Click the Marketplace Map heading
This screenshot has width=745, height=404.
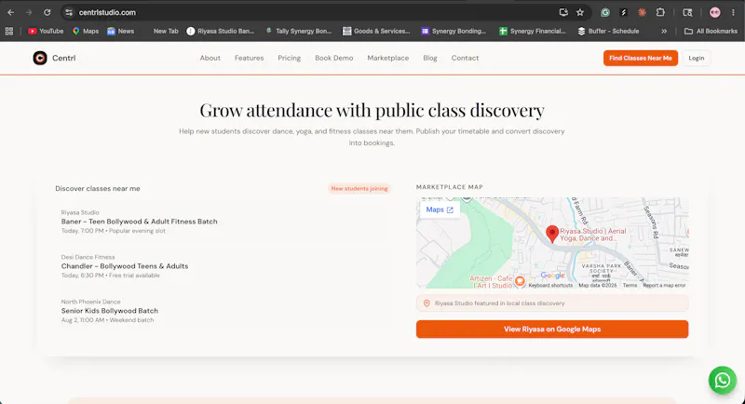[450, 187]
